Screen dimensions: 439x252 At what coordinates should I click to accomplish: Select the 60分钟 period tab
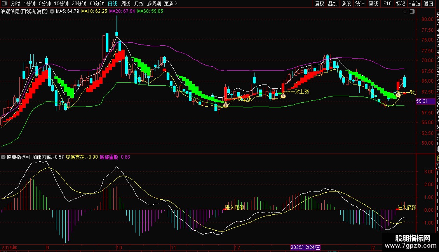[x=97, y=3]
